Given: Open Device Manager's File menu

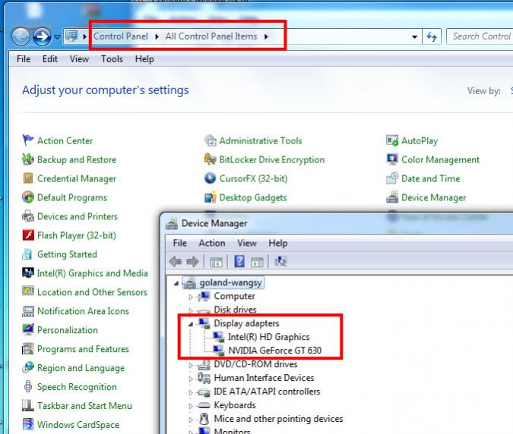Looking at the screenshot, I should tap(179, 243).
